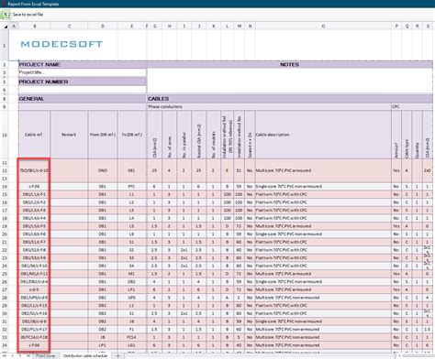Click the Save to excel file label
The width and height of the screenshot is (435, 359).
pos(28,15)
